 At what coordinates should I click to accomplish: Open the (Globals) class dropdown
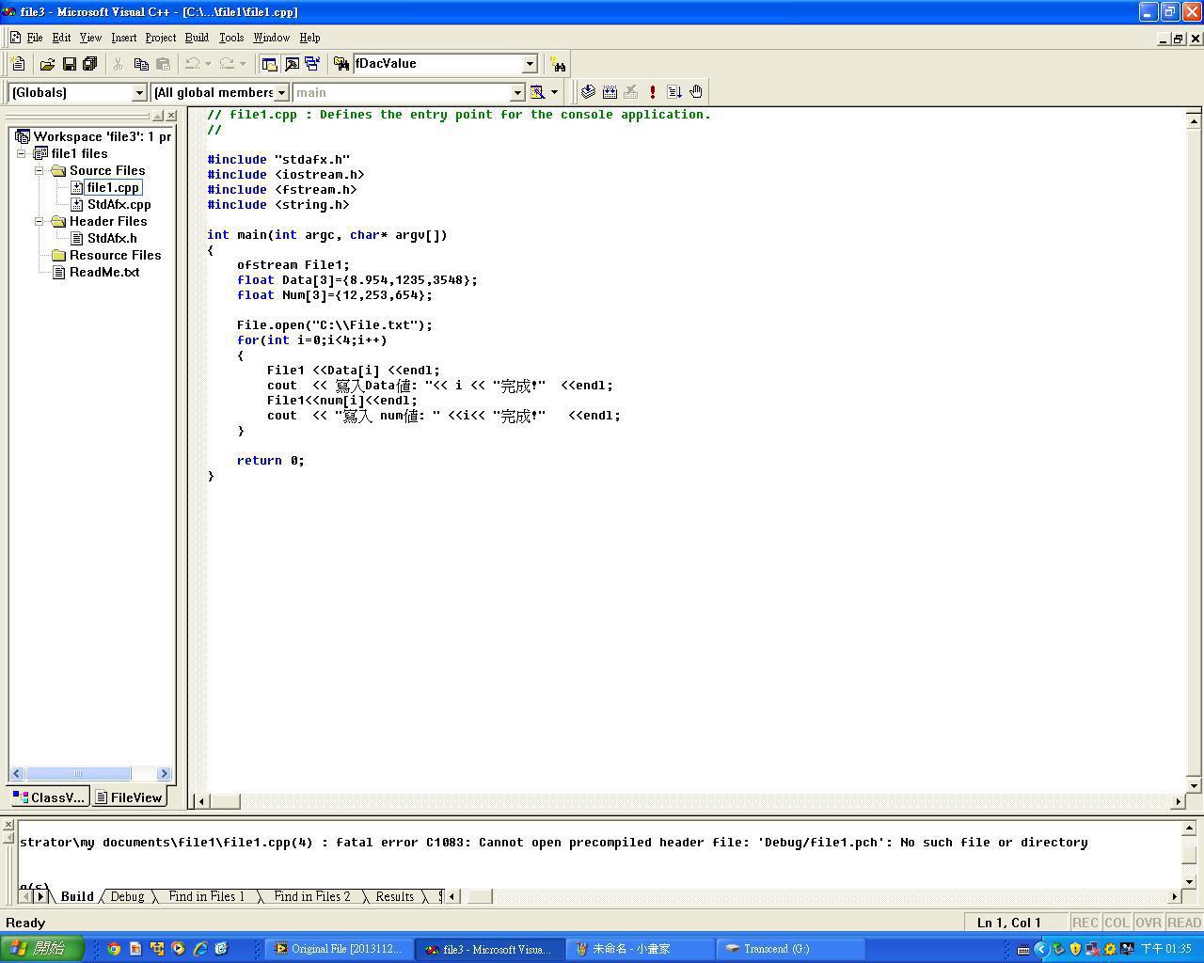pyautogui.click(x=139, y=92)
